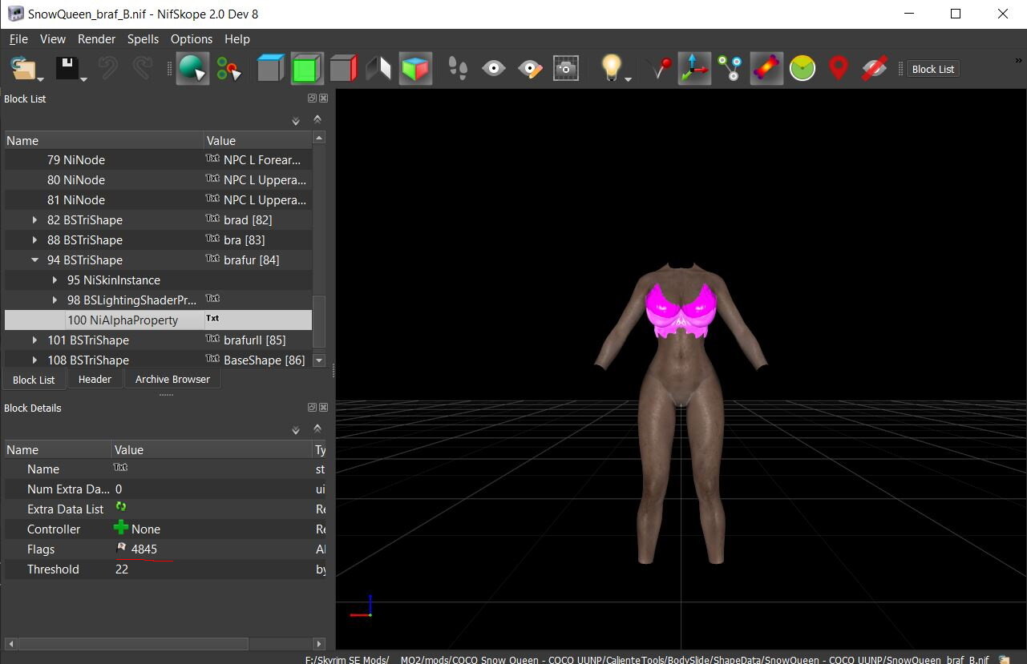This screenshot has height=664, width=1027.
Task: Float the Block Details panel
Action: tap(312, 408)
